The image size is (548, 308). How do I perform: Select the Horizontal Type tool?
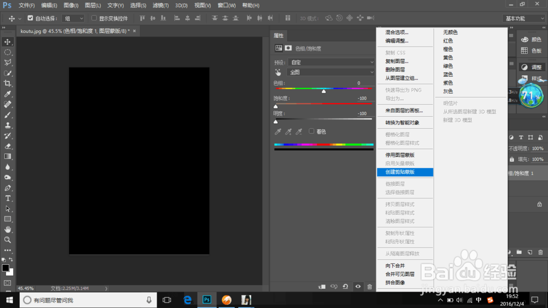pyautogui.click(x=7, y=198)
